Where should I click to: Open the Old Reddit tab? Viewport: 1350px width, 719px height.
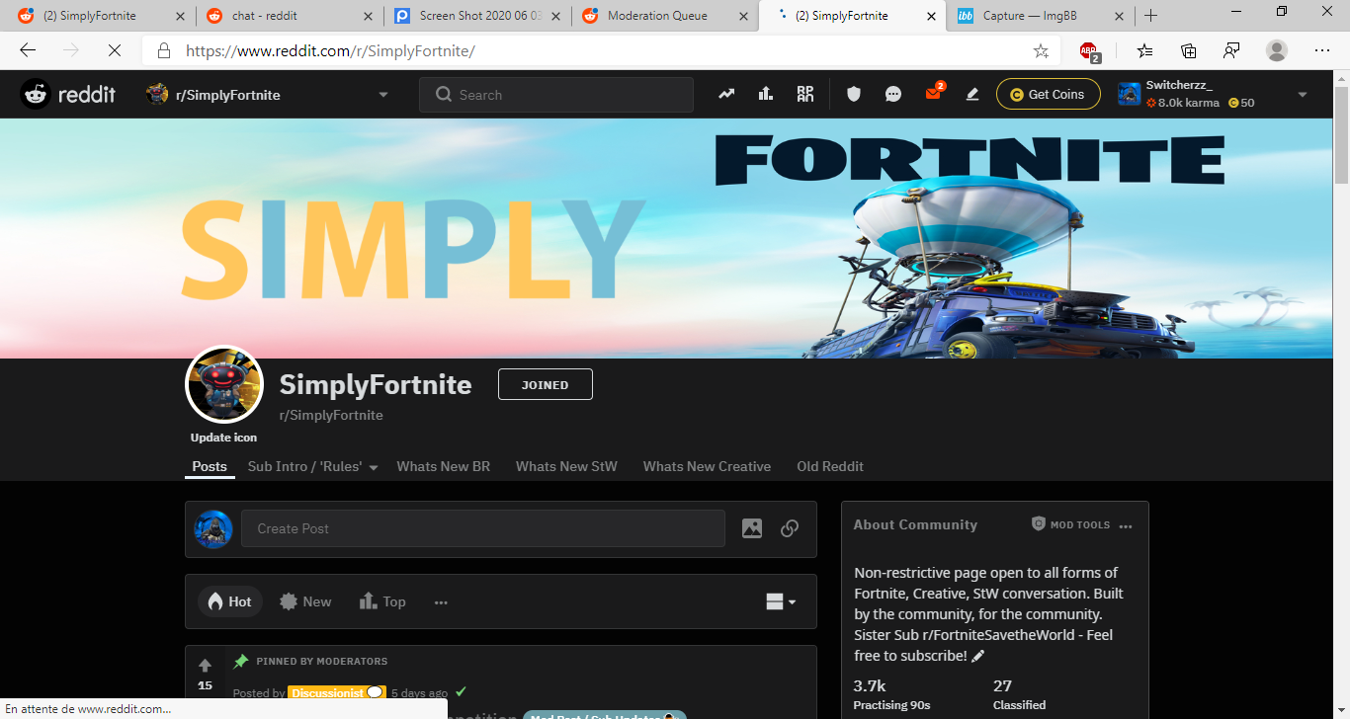tap(830, 466)
